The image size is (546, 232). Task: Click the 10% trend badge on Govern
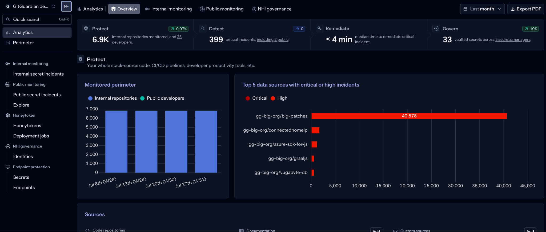click(x=530, y=29)
